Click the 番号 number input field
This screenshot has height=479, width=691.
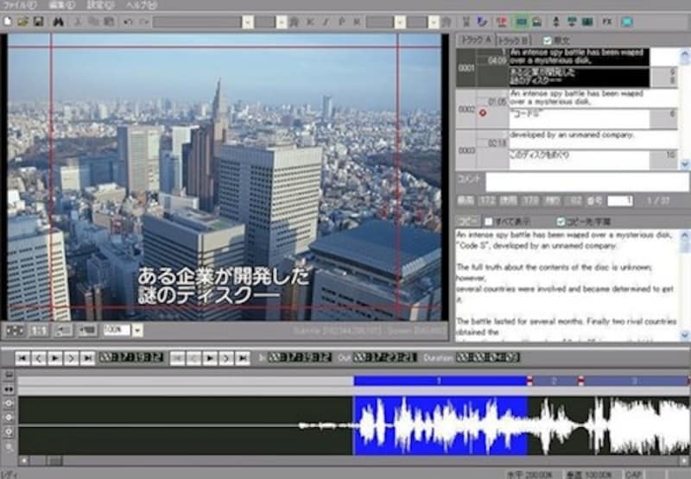pyautogui.click(x=620, y=201)
